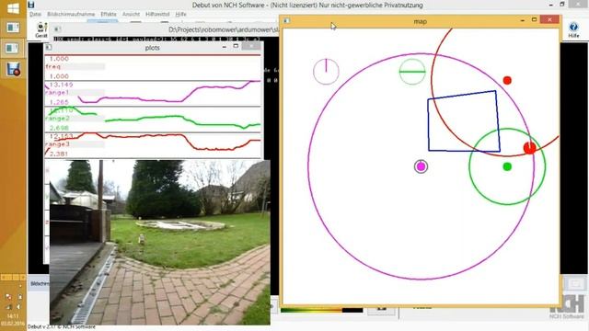Click the Debut floppy disk title icon
The height and width of the screenshot is (331, 589).
31,5
